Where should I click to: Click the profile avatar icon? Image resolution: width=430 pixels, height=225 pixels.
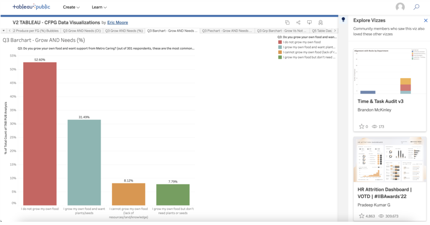(x=400, y=7)
